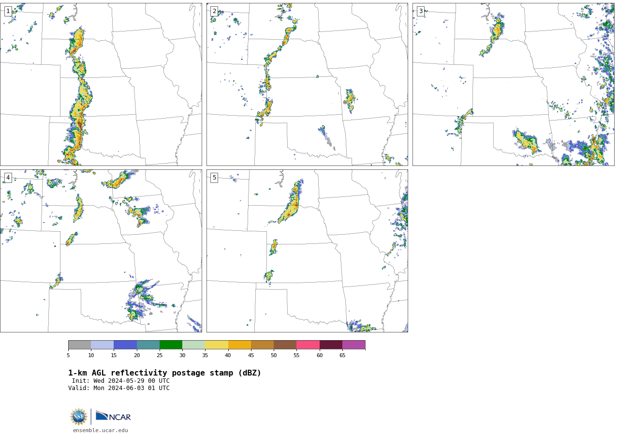619x436 pixels.
Task: Click the pink 55-60 dBZ swatch
Action: coord(308,345)
